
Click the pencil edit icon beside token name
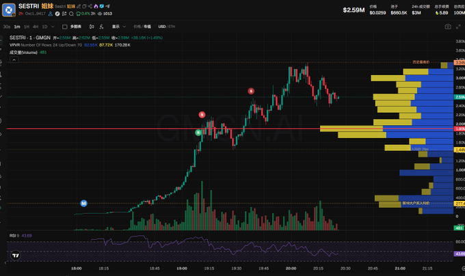(79, 6)
